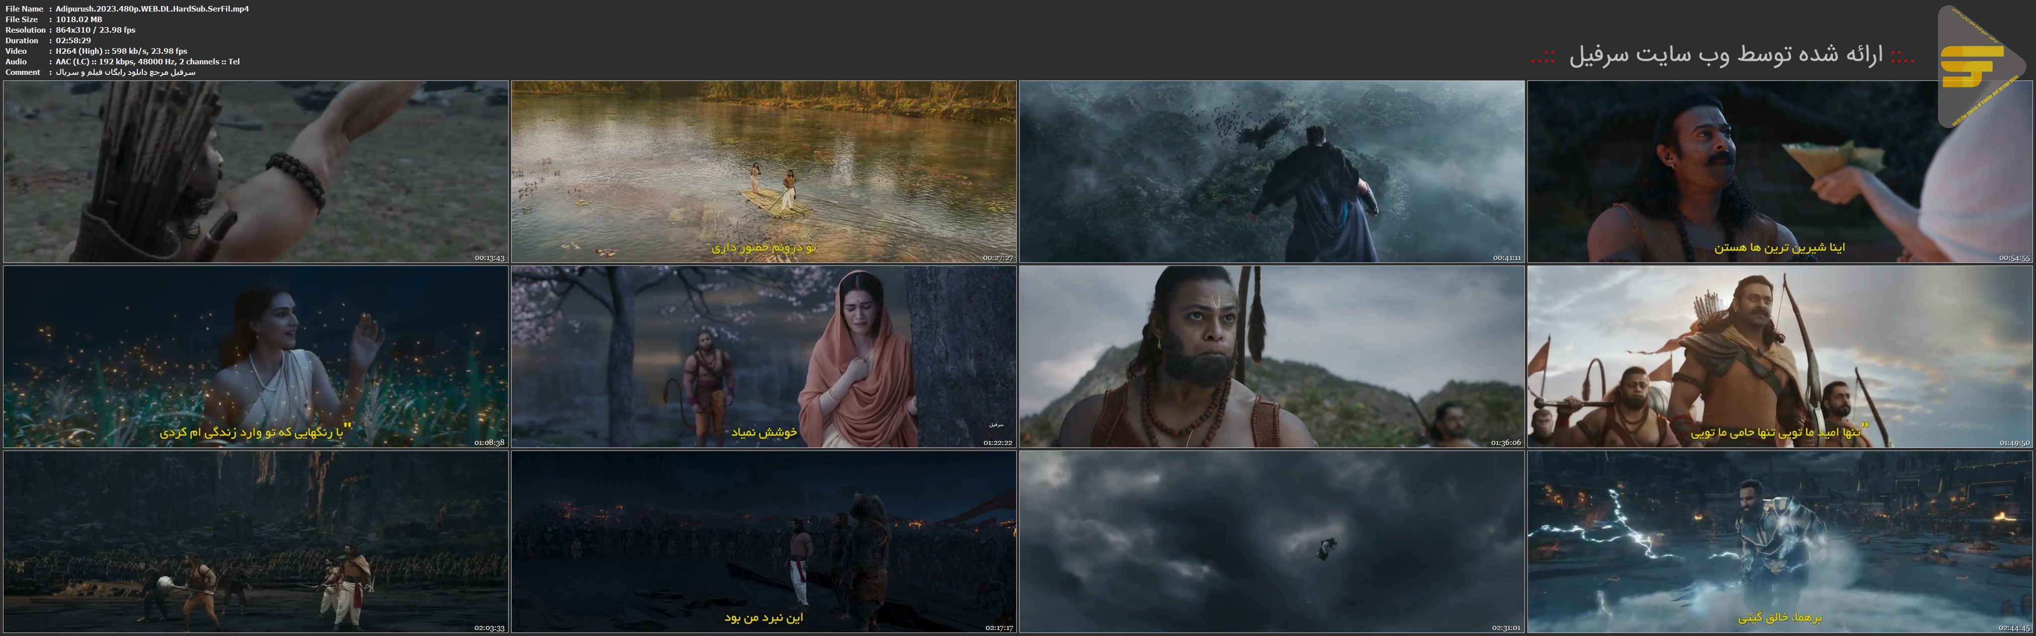Open the river raft thumbnail at 00:27:27
Viewport: 2036px width, 636px height.
[x=764, y=171]
